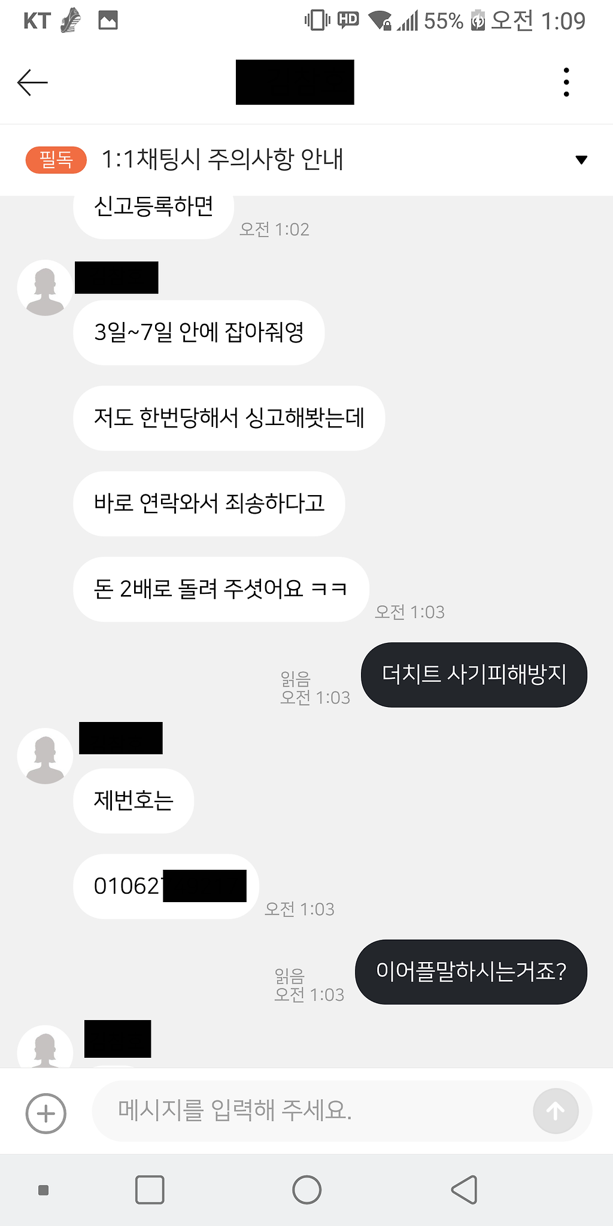Tap the phone number bubble starting 01062
The width and height of the screenshot is (613, 1226).
[x=166, y=887]
